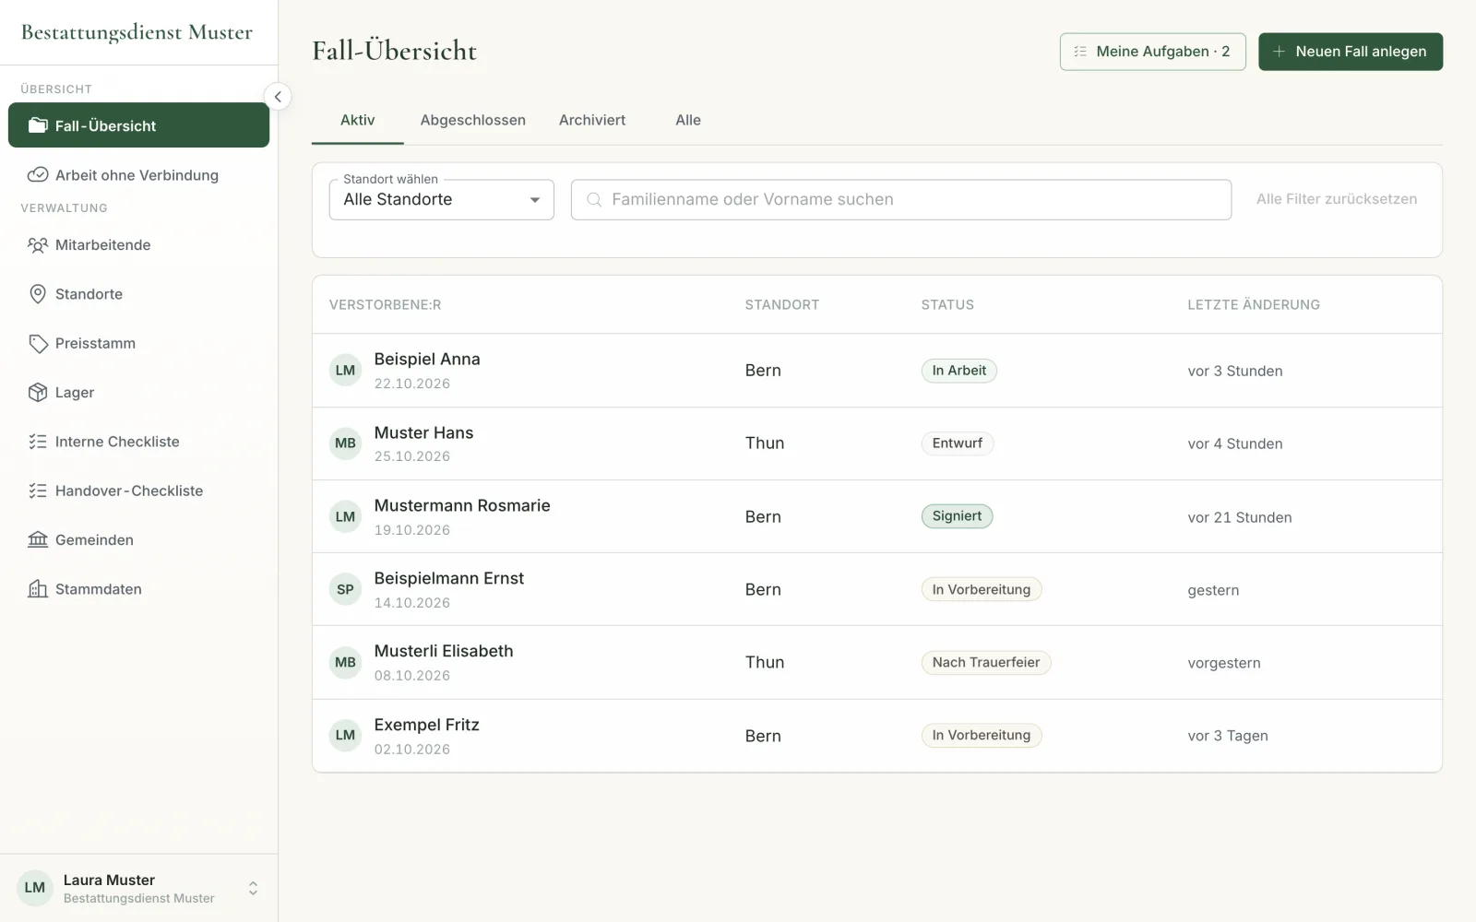Click the price tag icon for Preisstamm
Screen dimensions: 1476x922
coord(38,344)
